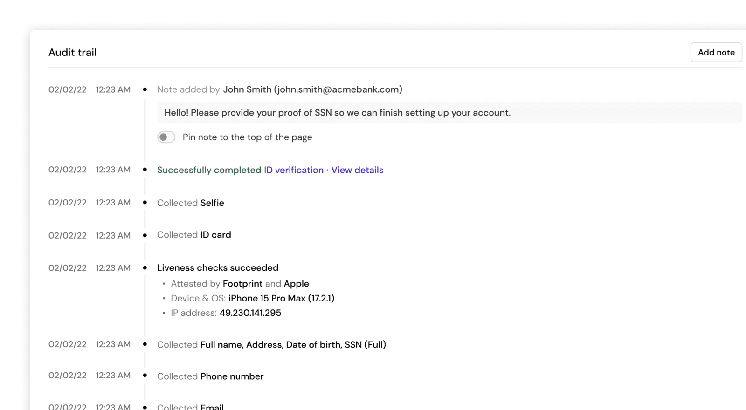Select the note text about proof of SSN
The width and height of the screenshot is (746, 410).
[338, 113]
